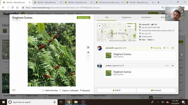Uncheck the Reviewed checkbox
Viewport: 188px width, 105px height.
pyautogui.click(x=81, y=90)
